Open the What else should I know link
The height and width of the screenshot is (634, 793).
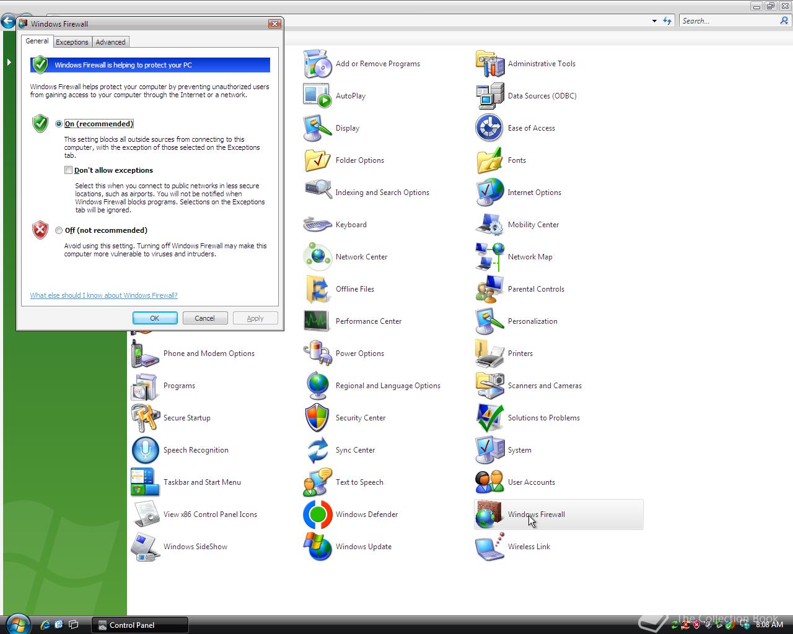click(103, 295)
